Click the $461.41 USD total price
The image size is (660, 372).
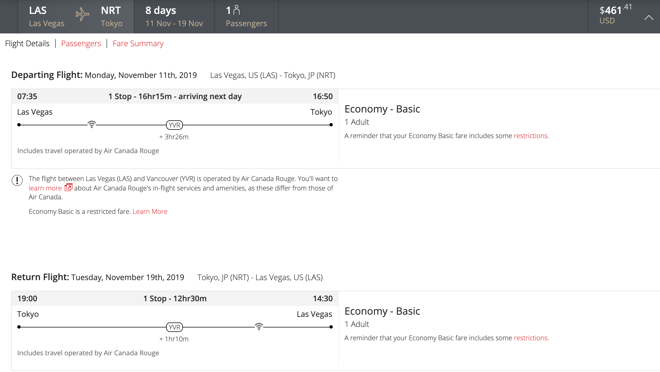tap(615, 15)
